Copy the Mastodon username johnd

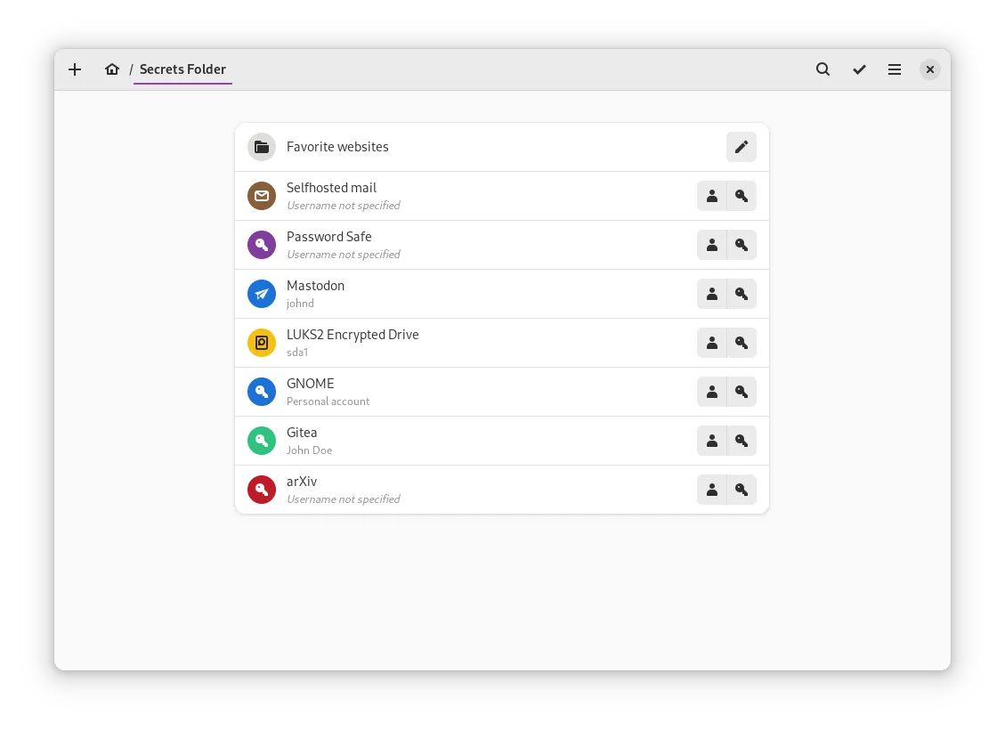coord(711,294)
